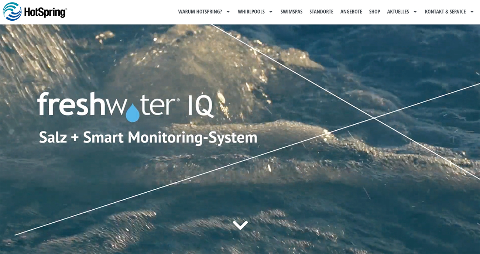Select the Aktuelles menu item
Screen dimensions: 480x254
coord(398,12)
